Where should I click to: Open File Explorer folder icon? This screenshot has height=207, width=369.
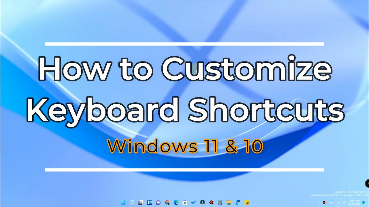point(229,202)
